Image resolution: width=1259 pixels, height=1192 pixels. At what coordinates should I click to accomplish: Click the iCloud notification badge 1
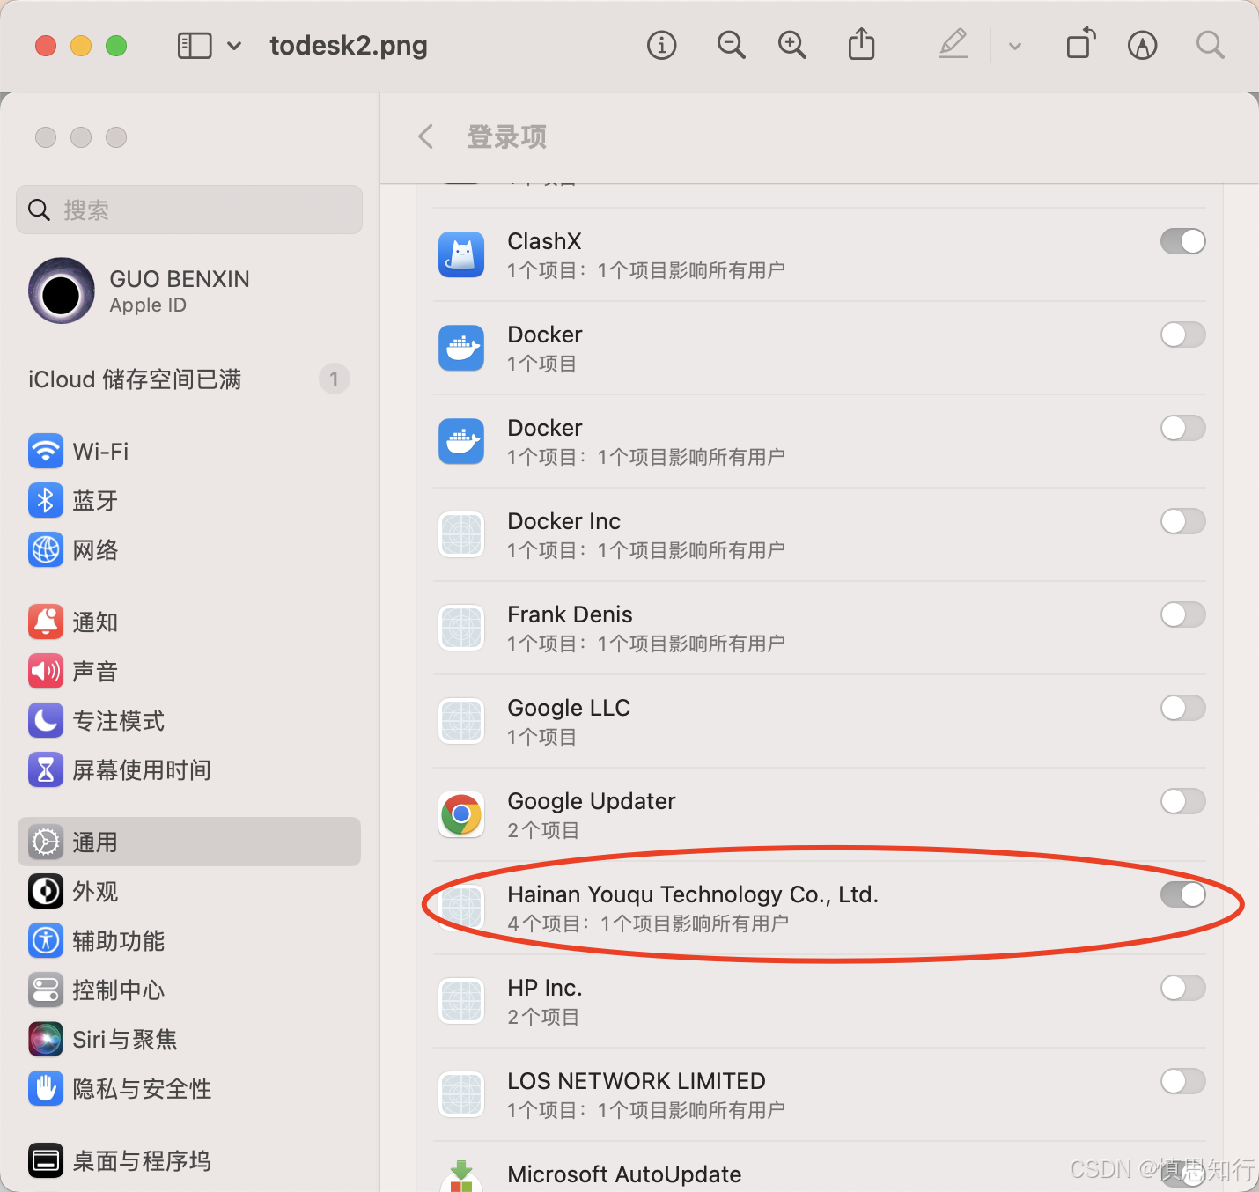[335, 379]
